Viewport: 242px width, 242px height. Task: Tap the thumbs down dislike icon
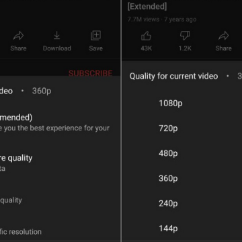coord(185,36)
